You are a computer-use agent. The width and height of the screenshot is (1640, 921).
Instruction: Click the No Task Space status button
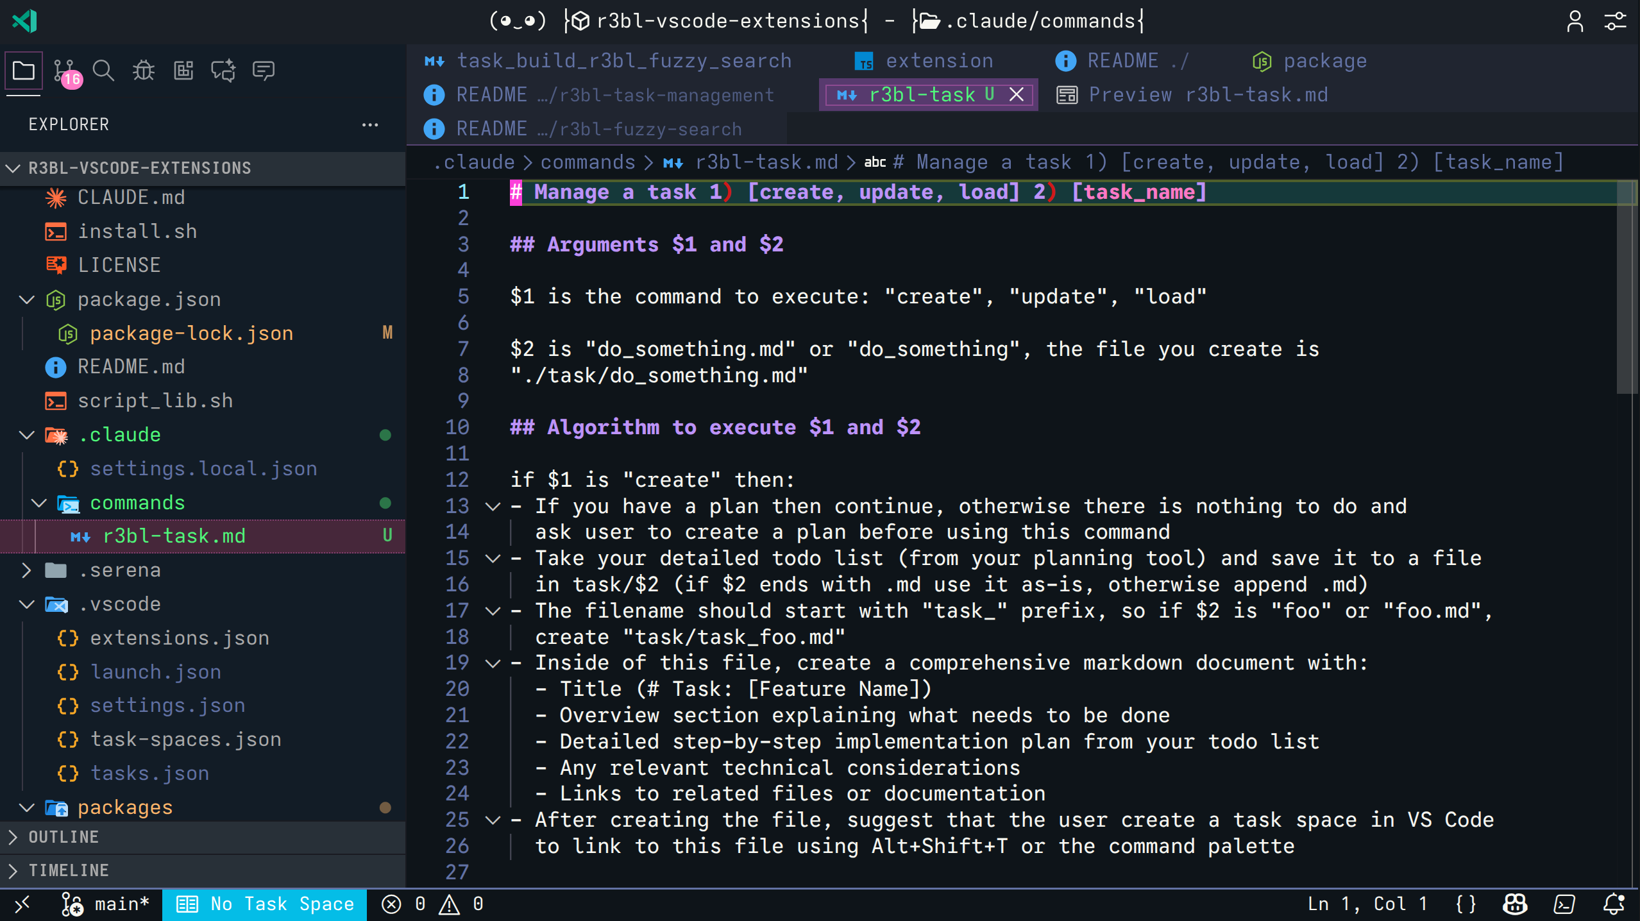click(264, 904)
